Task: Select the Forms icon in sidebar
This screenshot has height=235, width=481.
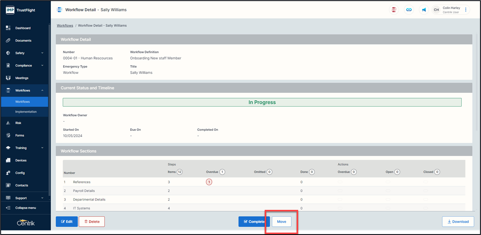Action: [8, 135]
